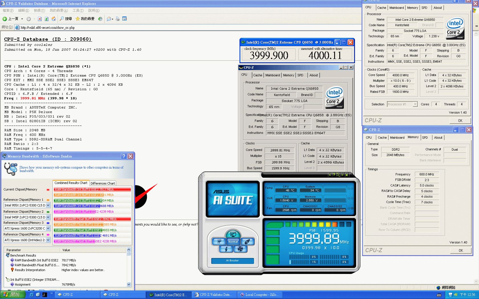Viewport: 479px width, 299px height.
Task: Click OK in top-right CPU-Z window
Action: click(460, 120)
